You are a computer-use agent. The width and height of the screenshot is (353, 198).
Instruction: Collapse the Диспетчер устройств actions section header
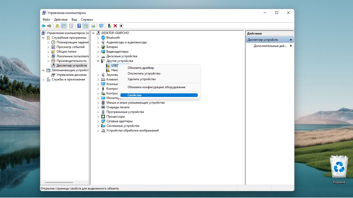pyautogui.click(x=291, y=40)
